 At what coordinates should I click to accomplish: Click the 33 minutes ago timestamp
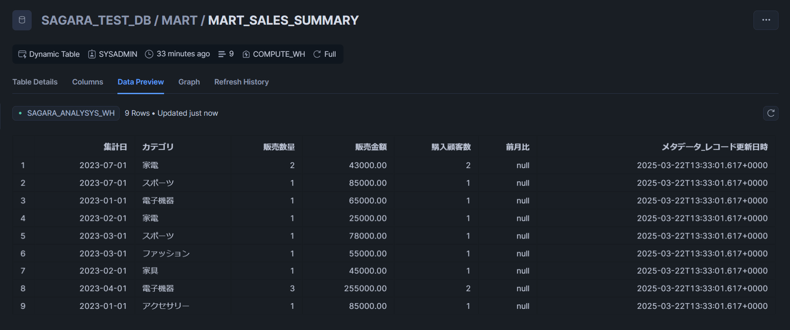[183, 54]
